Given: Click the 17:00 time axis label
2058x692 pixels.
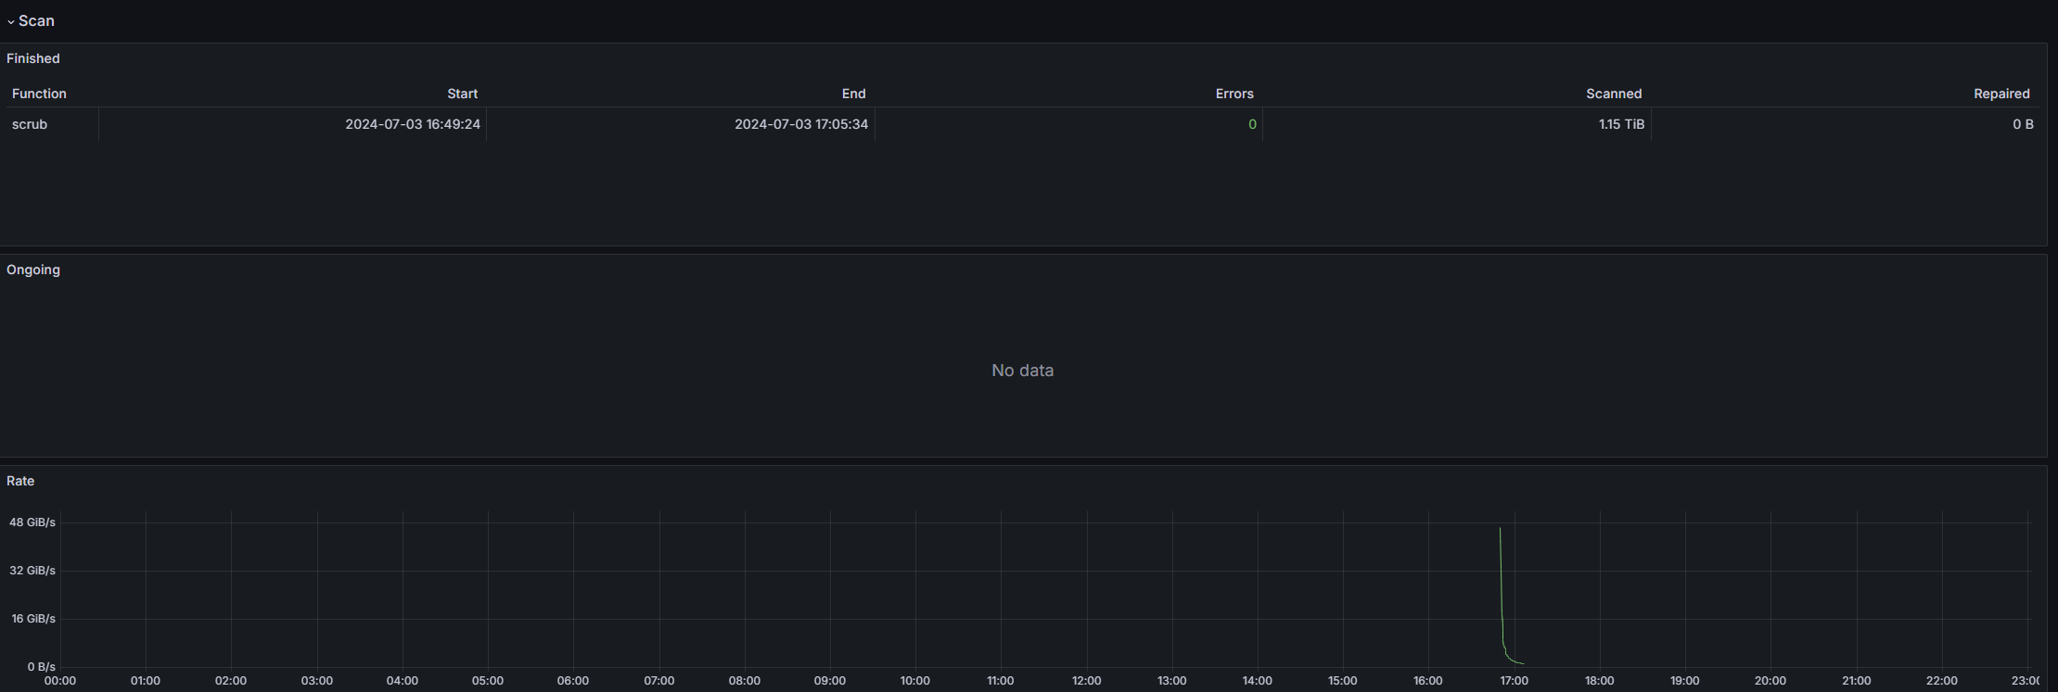Looking at the screenshot, I should pyautogui.click(x=1514, y=681).
